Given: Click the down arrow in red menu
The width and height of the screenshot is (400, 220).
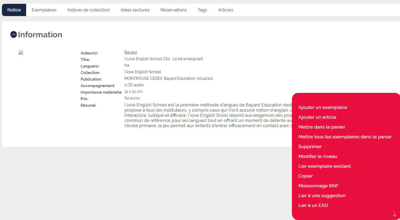Looking at the screenshot, I should (395, 214).
